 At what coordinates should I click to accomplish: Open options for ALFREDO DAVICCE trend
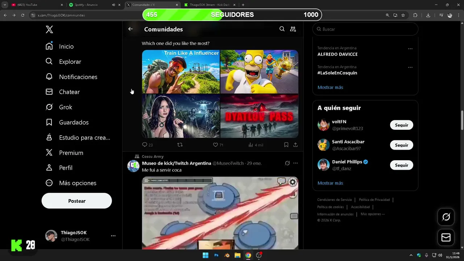[410, 49]
